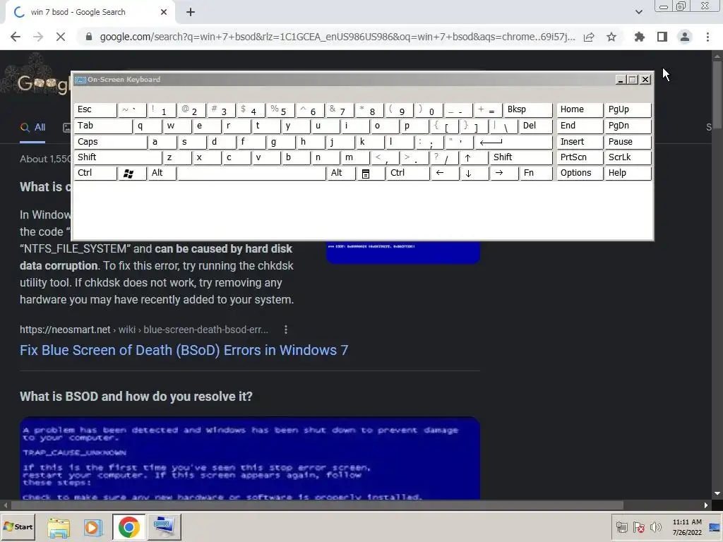Click the context menu key on keyboard
This screenshot has width=723, height=542.
point(370,174)
